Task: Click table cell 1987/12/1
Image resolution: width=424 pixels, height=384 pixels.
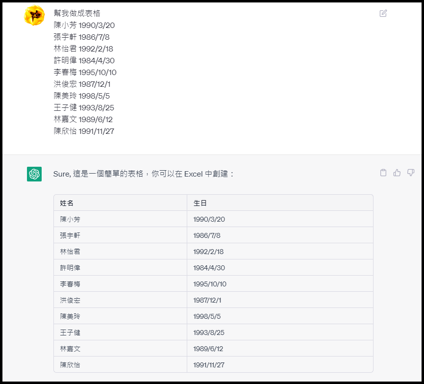Action: tap(280, 300)
